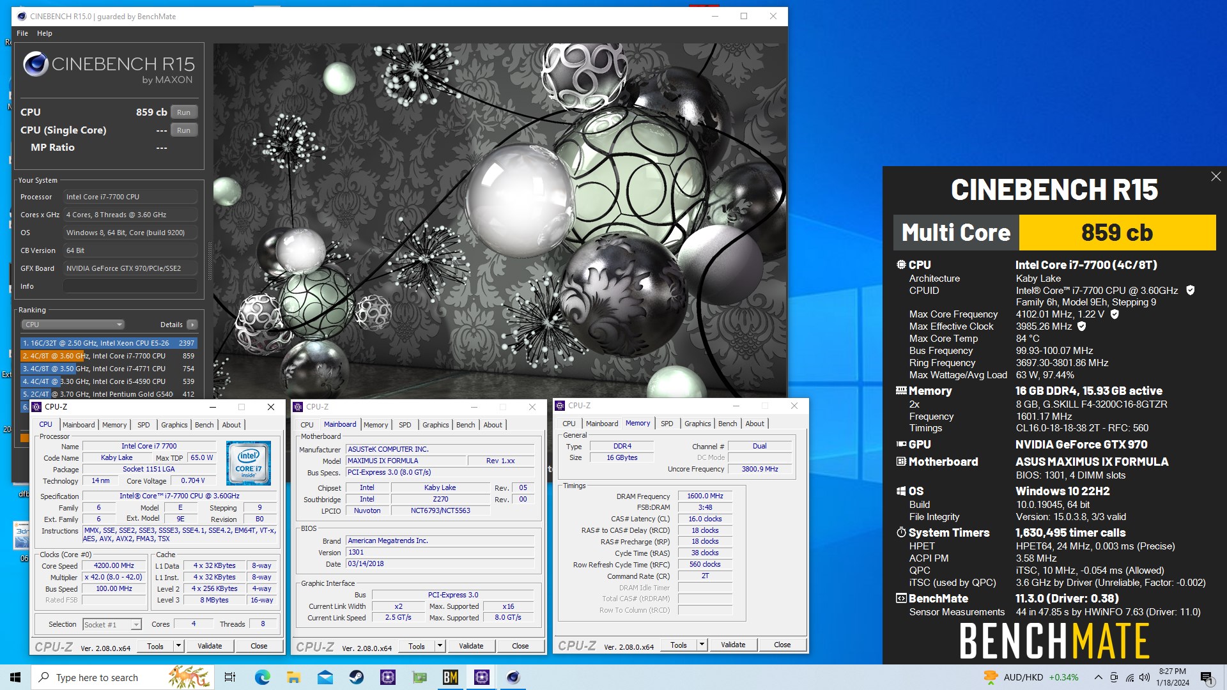1227x690 pixels.
Task: Click the Intel Core i7 inside logo
Action: (249, 463)
